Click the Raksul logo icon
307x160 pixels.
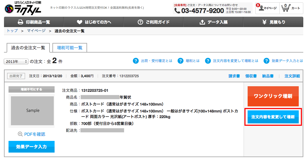[x=10, y=10]
